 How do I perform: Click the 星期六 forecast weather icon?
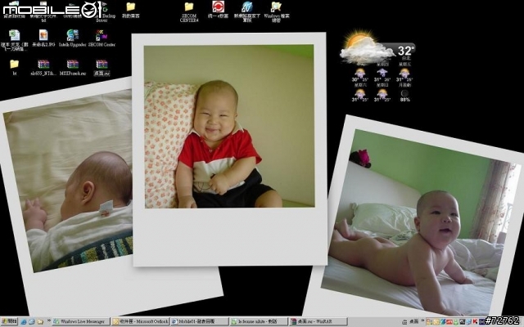pos(360,93)
